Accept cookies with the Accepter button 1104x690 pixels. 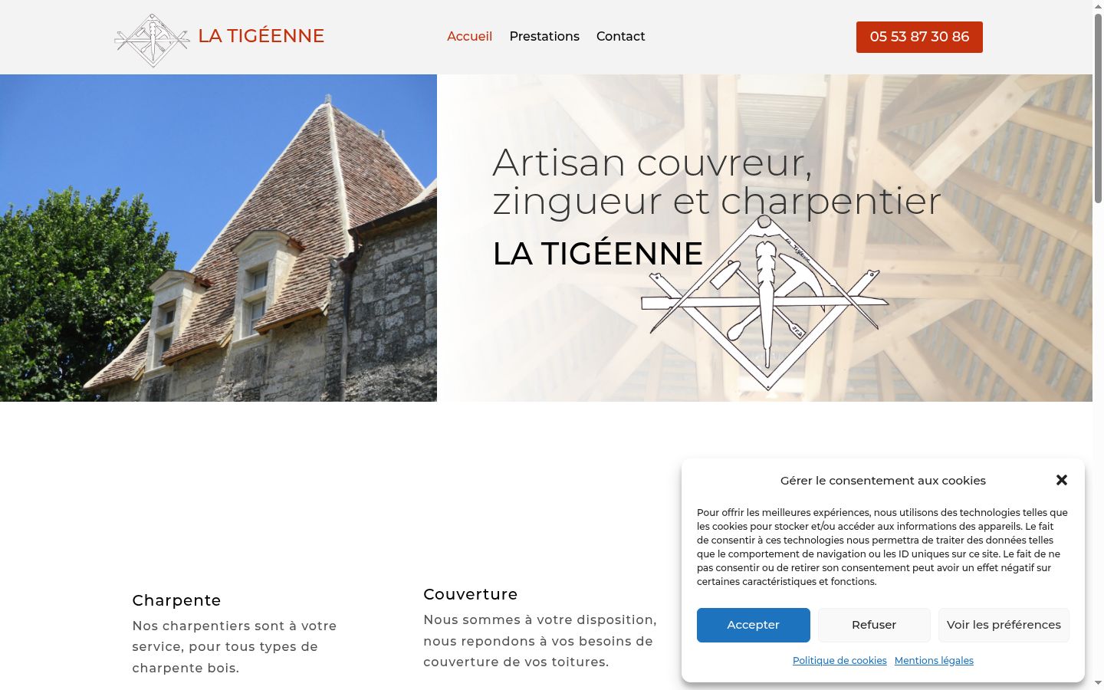point(753,625)
